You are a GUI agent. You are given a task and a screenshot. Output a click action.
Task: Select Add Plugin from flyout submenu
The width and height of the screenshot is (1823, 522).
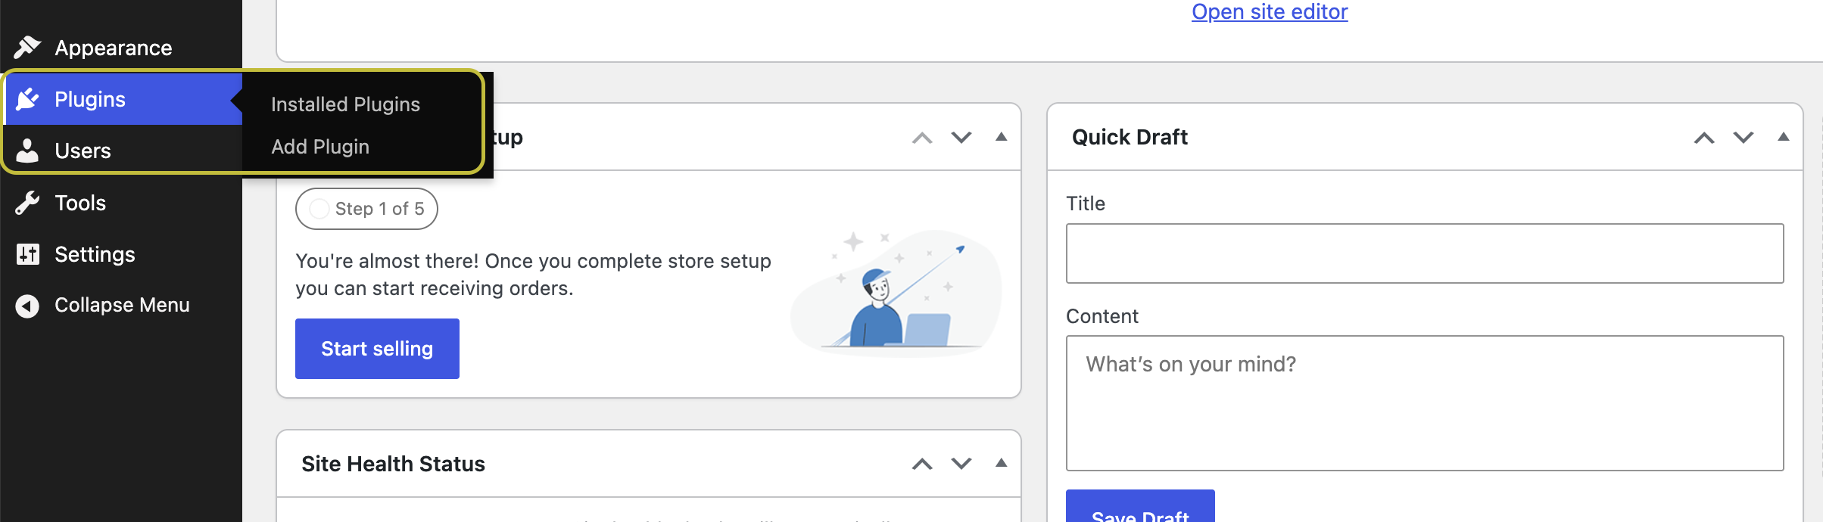pyautogui.click(x=320, y=147)
